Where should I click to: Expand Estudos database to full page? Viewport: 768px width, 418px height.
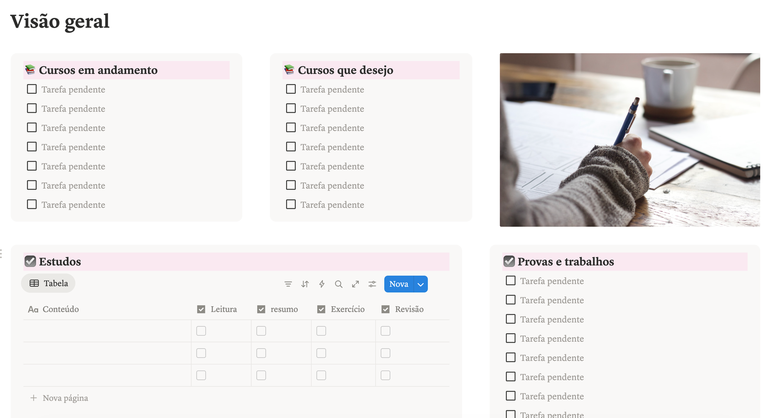(x=355, y=284)
